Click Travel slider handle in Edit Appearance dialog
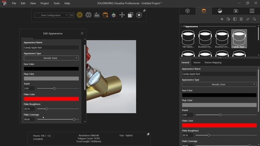The width and height of the screenshot is (260, 146). tap(54, 88)
